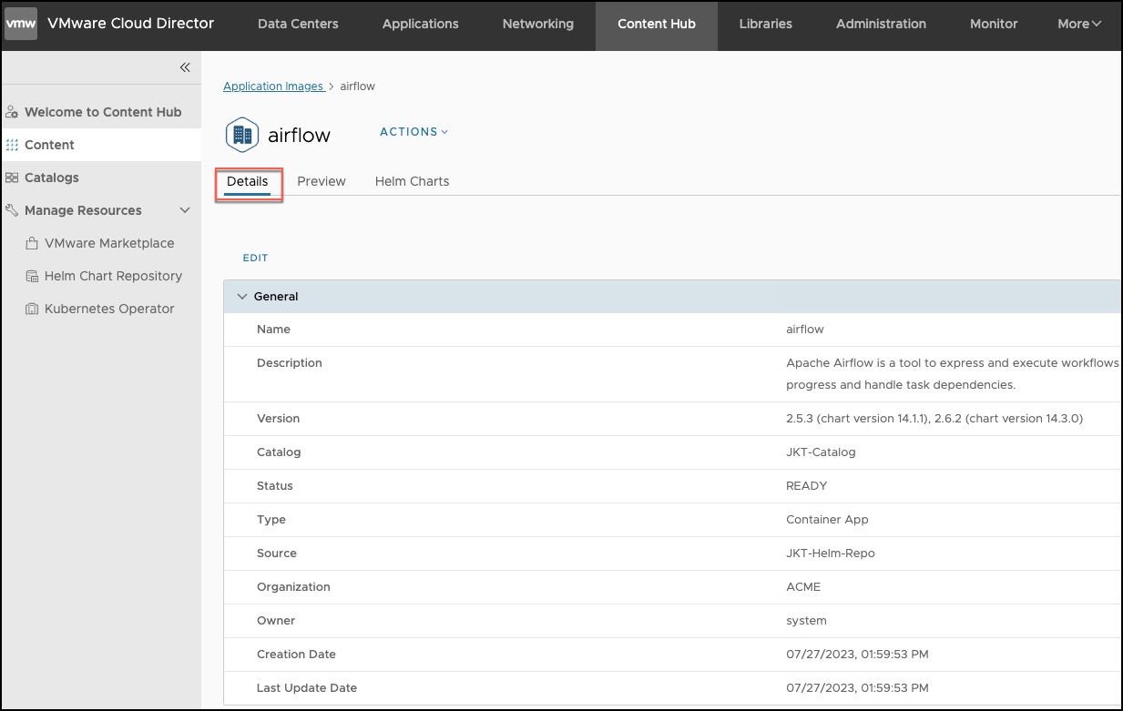Click the Welcome to Content Hub icon
The height and width of the screenshot is (711, 1123).
(12, 112)
